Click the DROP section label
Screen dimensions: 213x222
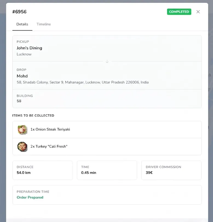coord(21,70)
